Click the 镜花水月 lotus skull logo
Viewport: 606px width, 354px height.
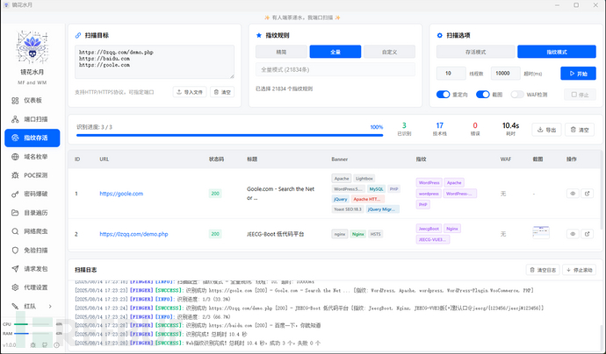point(32,47)
